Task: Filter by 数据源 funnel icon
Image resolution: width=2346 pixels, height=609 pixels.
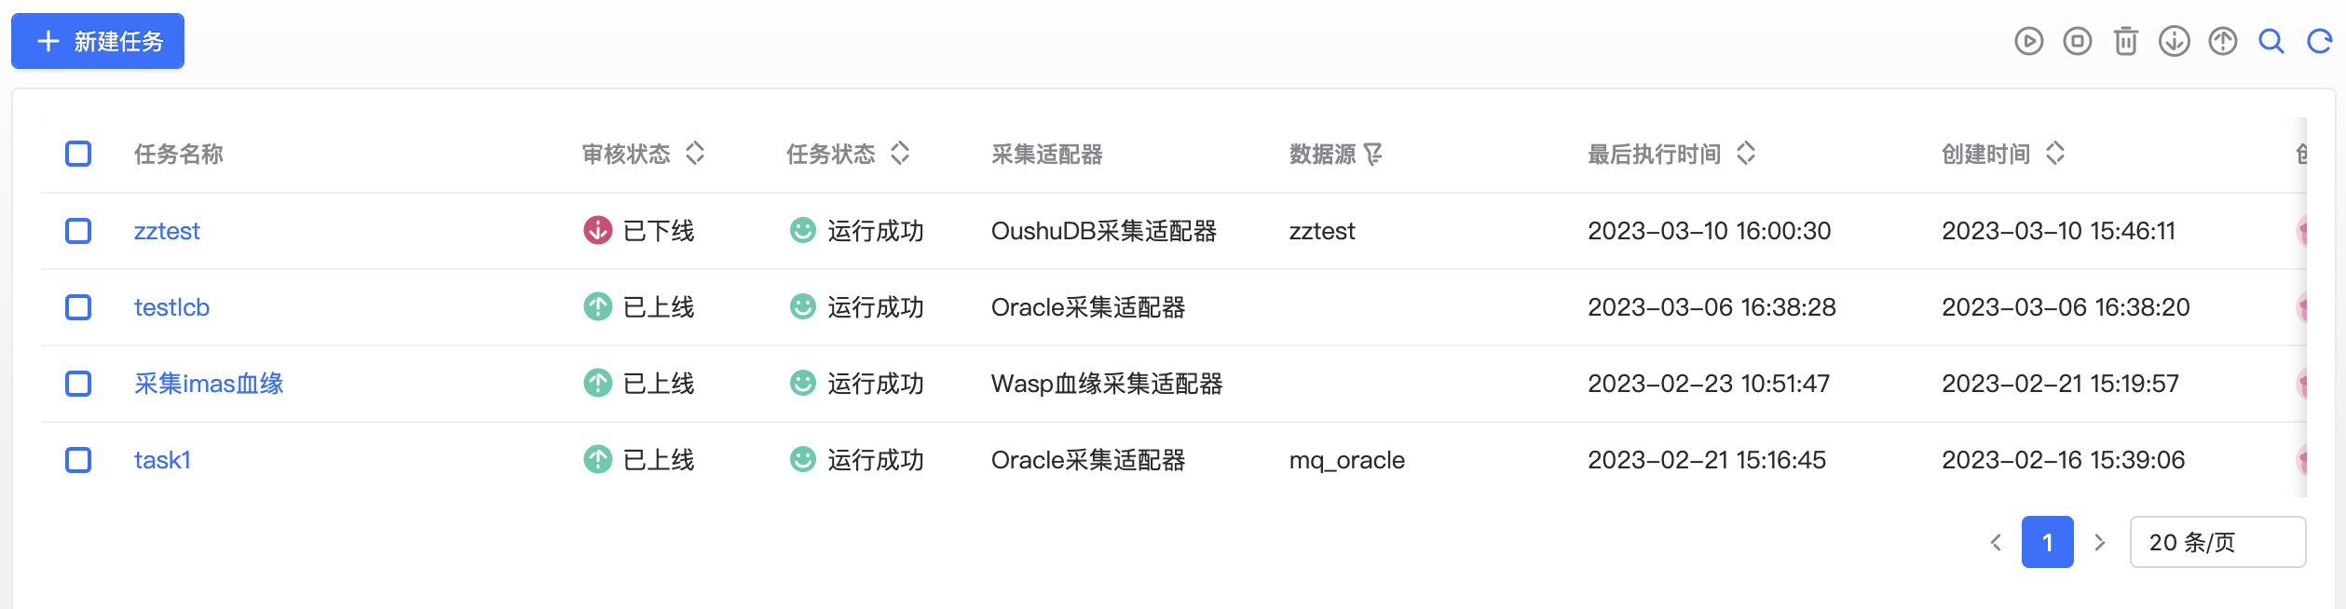Action: pos(1372,154)
